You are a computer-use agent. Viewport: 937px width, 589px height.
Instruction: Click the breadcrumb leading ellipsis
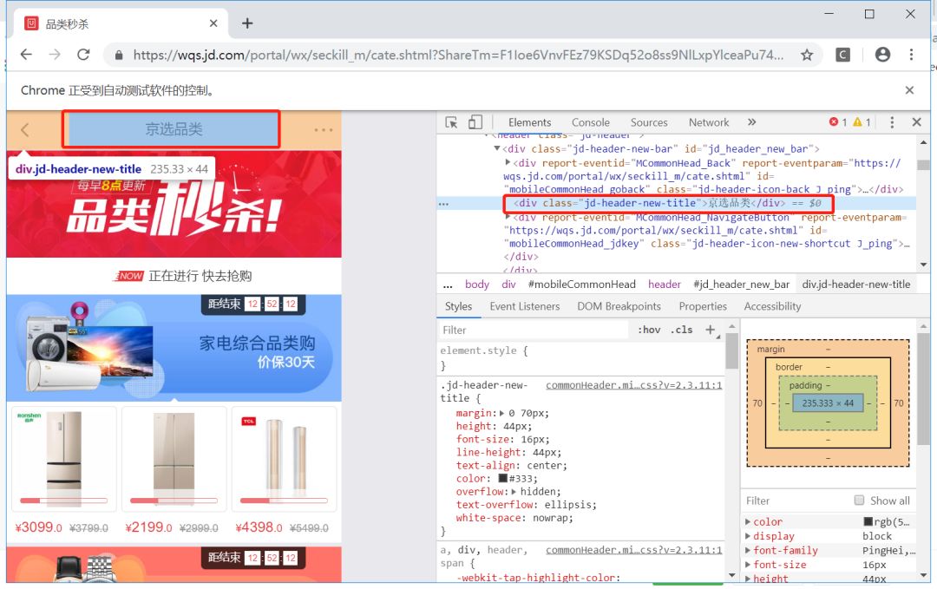click(448, 285)
